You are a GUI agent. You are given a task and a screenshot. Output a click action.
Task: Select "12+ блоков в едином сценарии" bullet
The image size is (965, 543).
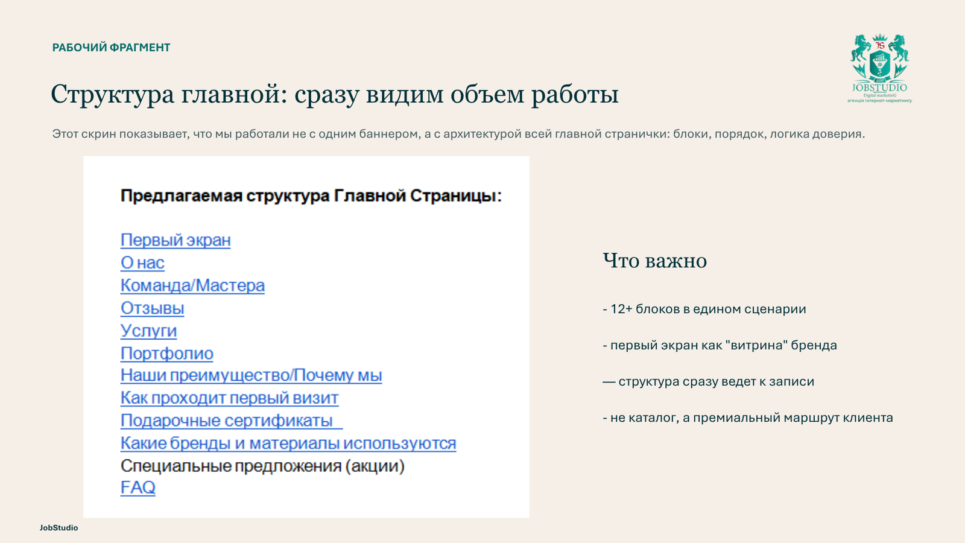click(704, 309)
